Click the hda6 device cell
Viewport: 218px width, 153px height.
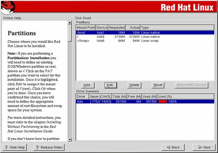(x=101, y=41)
